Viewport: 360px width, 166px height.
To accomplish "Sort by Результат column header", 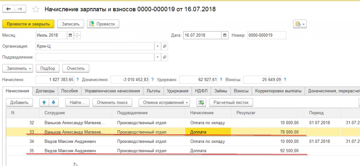I will coord(267,113).
